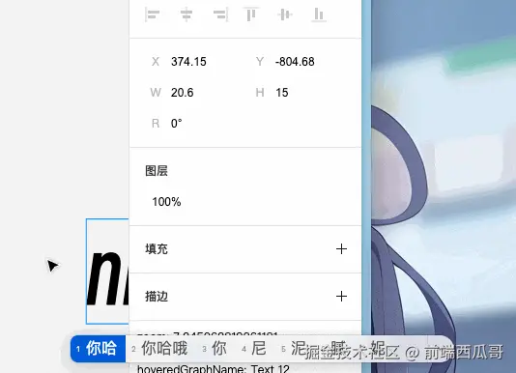Click the 描边 section label
The image size is (516, 373).
(157, 297)
